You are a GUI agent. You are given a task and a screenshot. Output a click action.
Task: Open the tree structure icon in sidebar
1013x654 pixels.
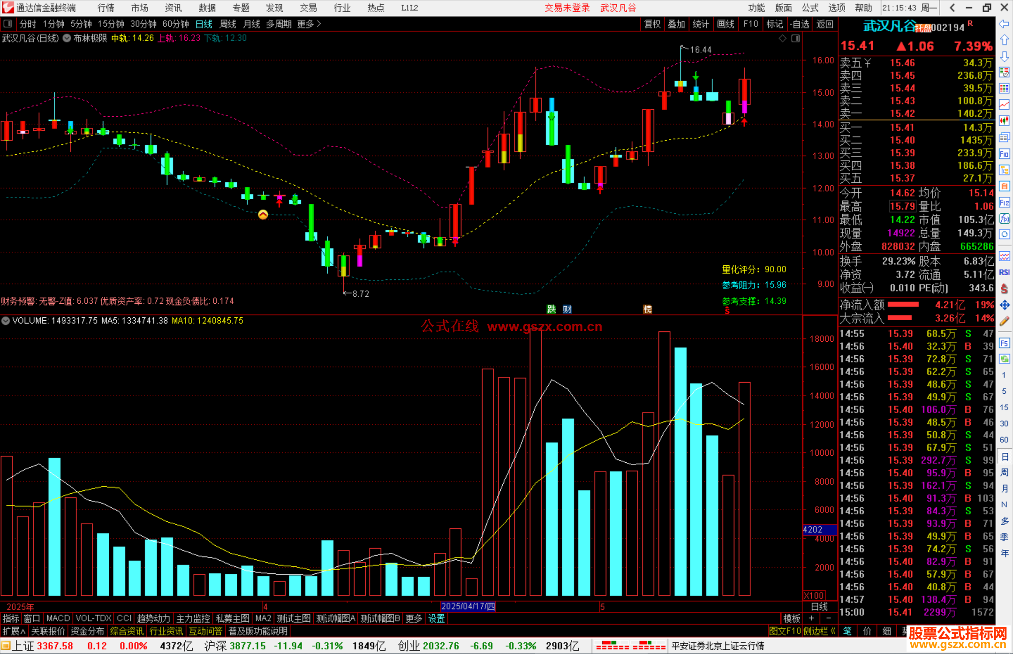point(1004,170)
